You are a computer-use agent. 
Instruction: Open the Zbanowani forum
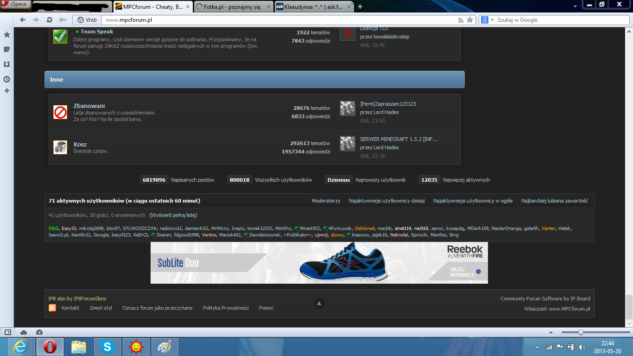(x=89, y=106)
